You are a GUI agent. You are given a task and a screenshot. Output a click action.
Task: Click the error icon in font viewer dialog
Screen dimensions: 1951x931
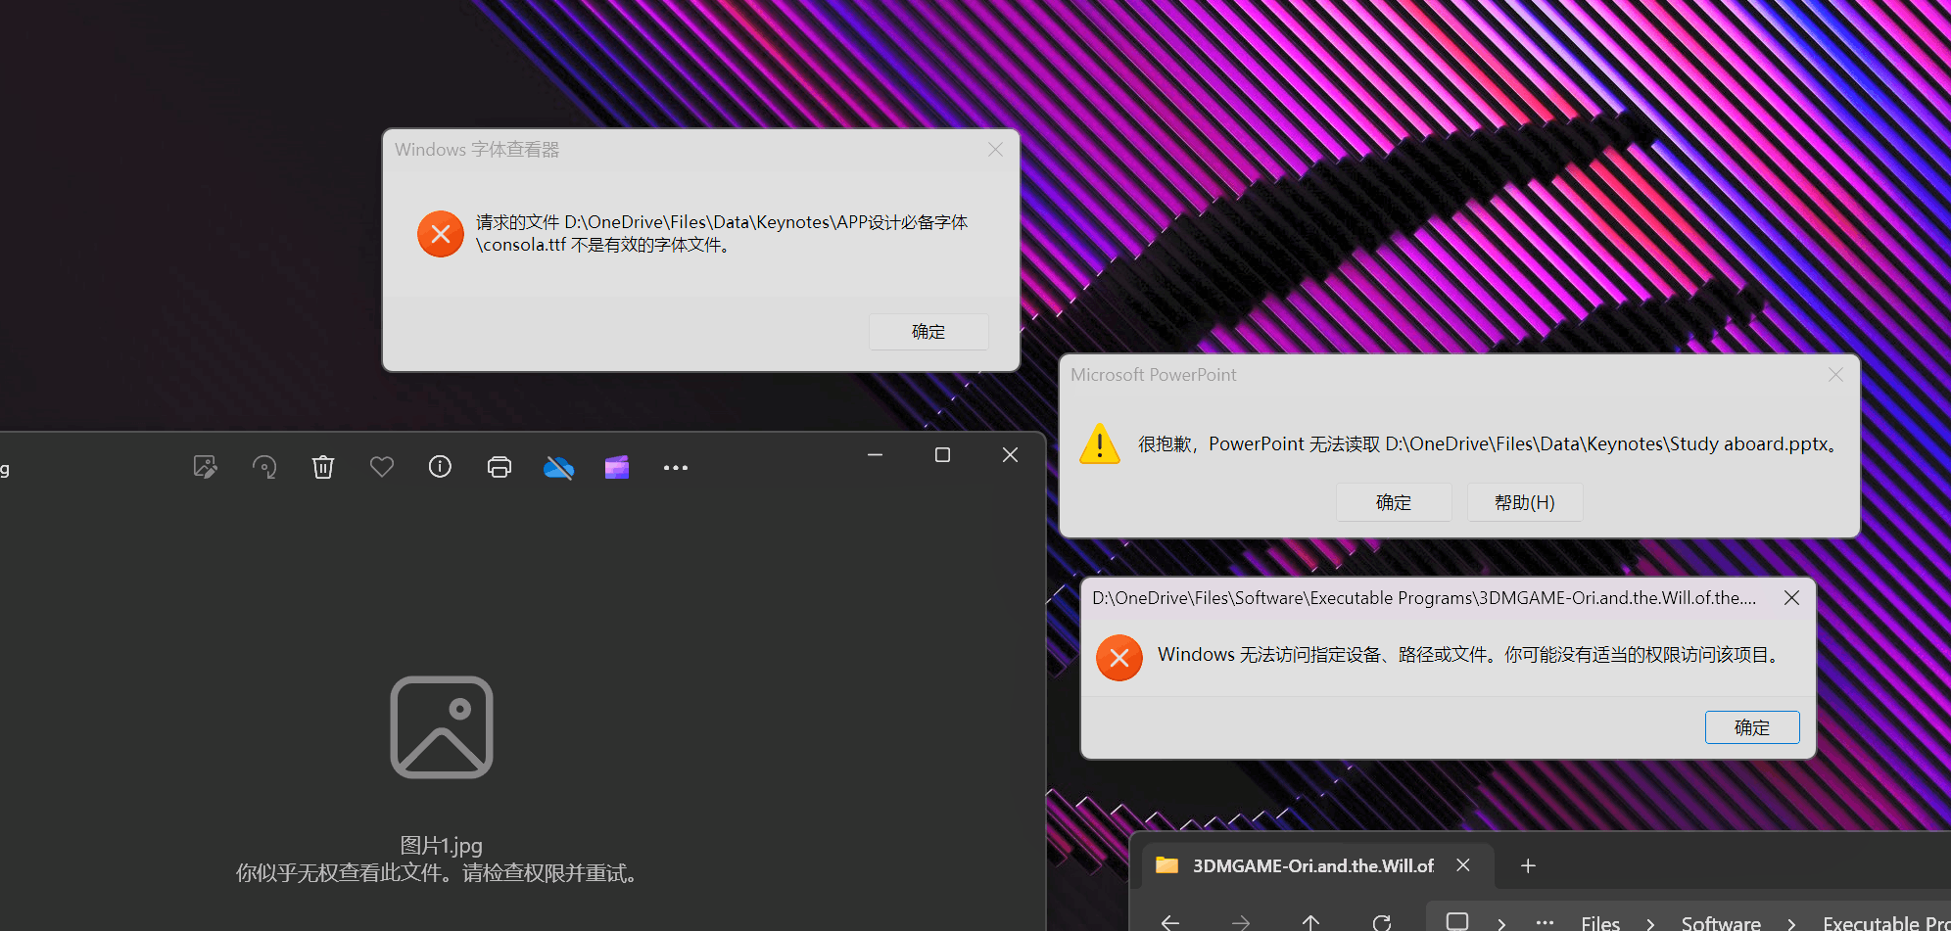coord(441,234)
